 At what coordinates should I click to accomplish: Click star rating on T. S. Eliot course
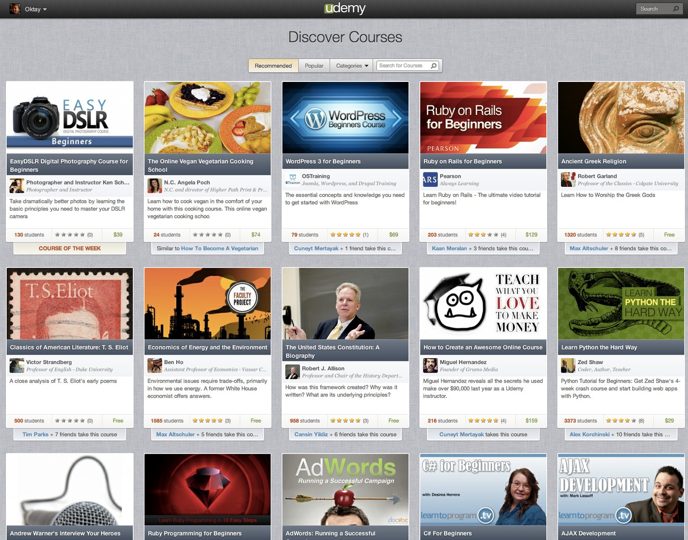coord(70,421)
